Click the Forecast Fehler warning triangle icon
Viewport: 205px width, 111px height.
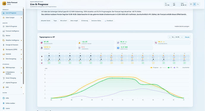[80, 43]
